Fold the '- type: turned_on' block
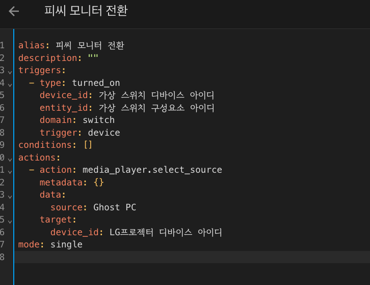 click(x=10, y=83)
